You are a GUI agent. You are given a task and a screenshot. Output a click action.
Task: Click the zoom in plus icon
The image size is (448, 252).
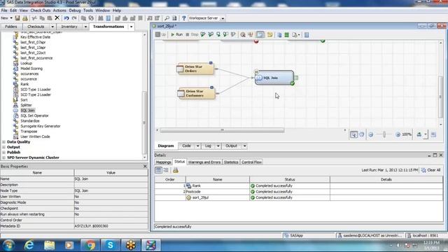[x=398, y=134]
